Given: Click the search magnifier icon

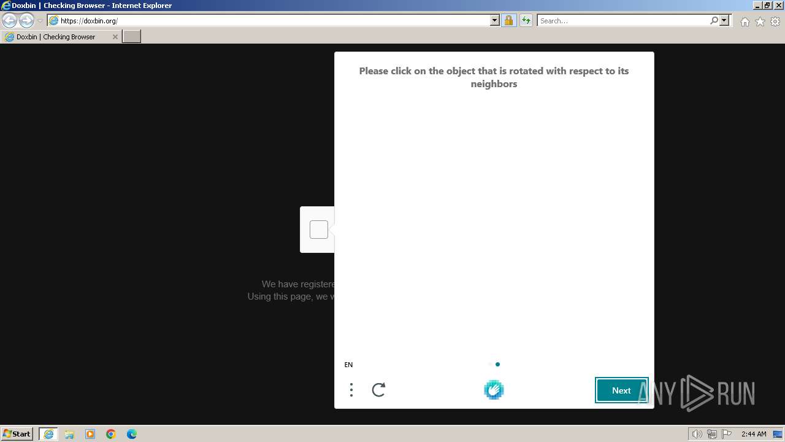Looking at the screenshot, I should tap(714, 20).
